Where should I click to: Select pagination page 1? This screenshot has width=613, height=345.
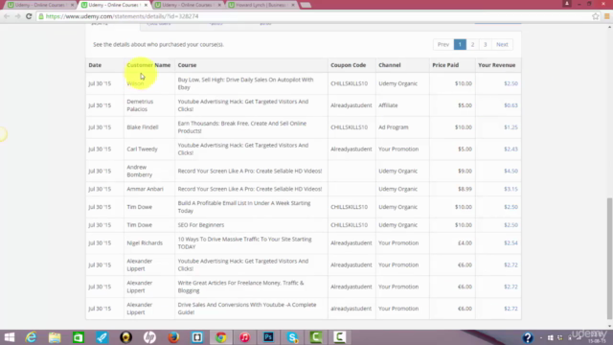tap(460, 44)
